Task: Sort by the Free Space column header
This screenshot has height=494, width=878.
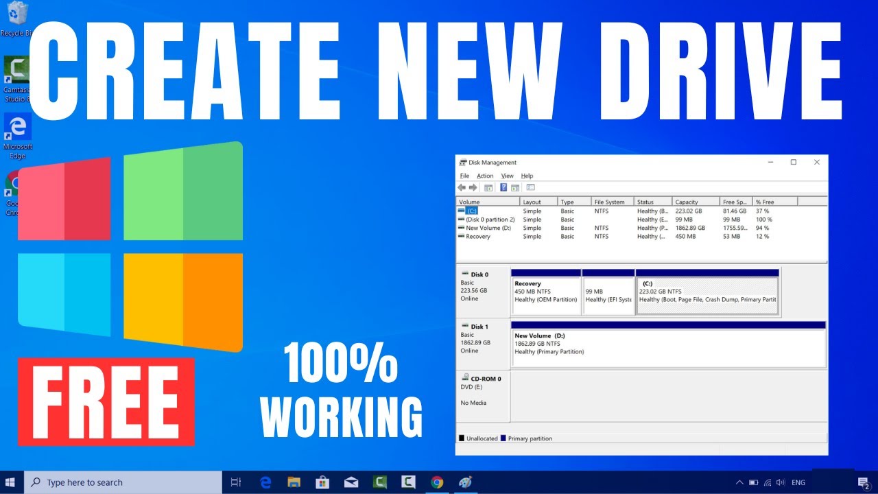Action: pyautogui.click(x=736, y=202)
